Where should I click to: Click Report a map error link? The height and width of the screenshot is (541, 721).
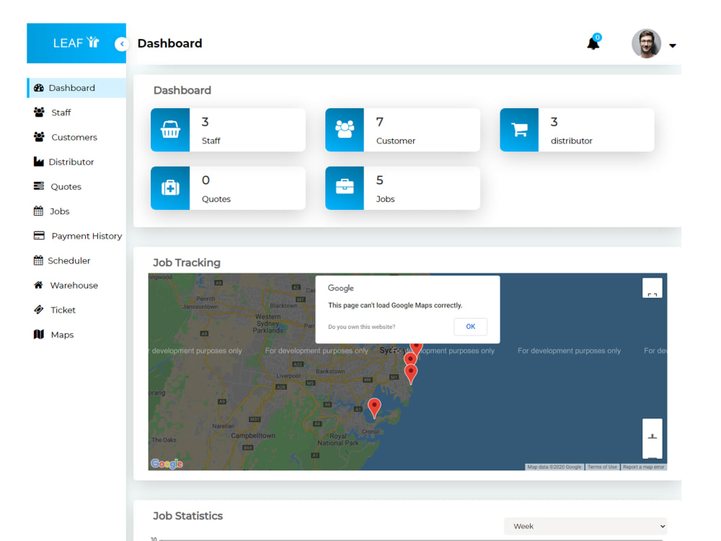coord(643,467)
